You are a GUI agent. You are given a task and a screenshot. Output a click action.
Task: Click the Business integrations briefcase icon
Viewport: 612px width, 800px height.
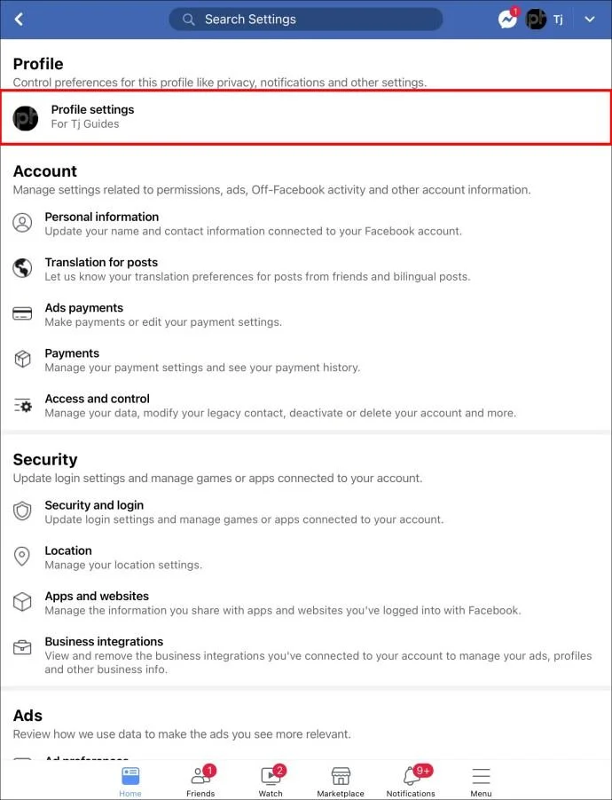pyautogui.click(x=22, y=648)
